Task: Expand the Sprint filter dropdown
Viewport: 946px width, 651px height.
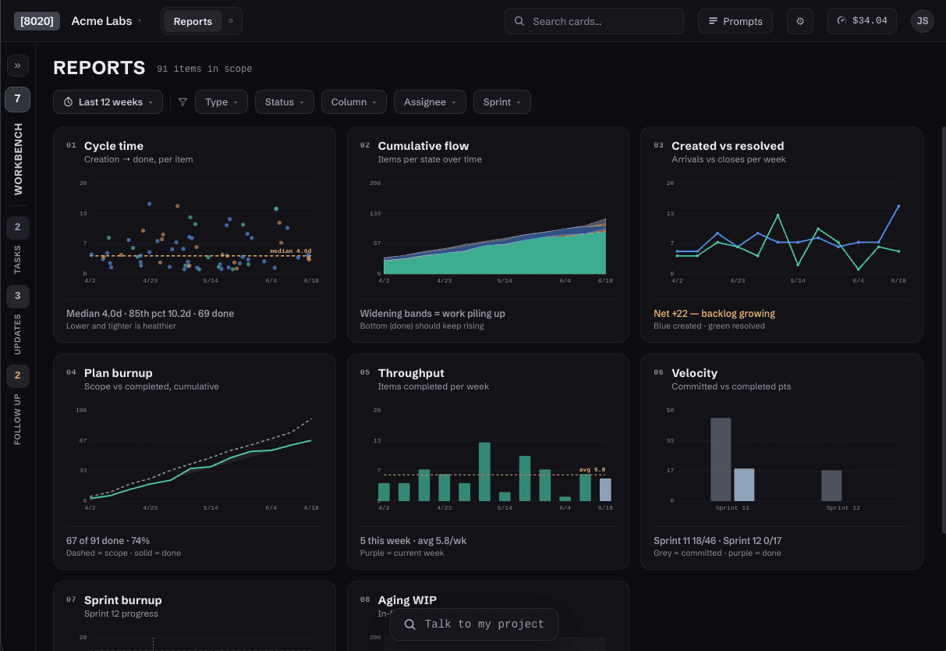Action: (501, 102)
